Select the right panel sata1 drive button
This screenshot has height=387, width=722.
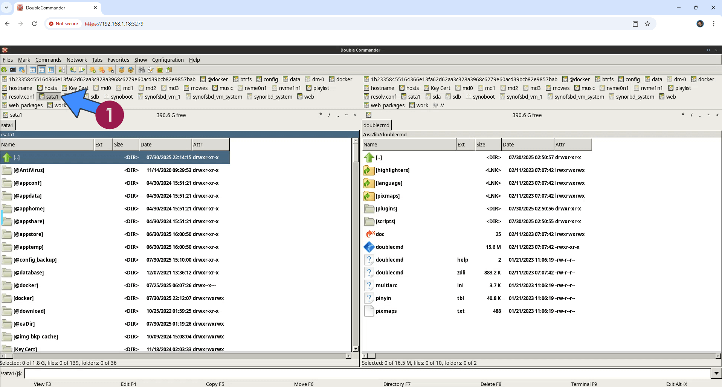[411, 97]
